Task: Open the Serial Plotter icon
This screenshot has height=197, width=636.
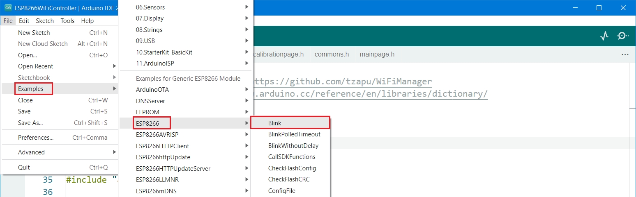Action: click(x=604, y=36)
